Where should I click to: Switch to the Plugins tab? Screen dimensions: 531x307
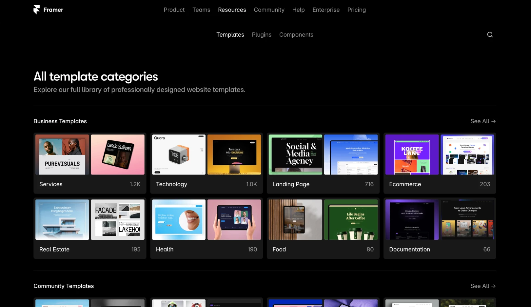262,35
